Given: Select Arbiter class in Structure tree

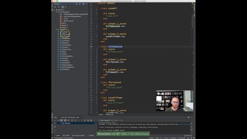Looking at the screenshot, I should pos(64,54).
